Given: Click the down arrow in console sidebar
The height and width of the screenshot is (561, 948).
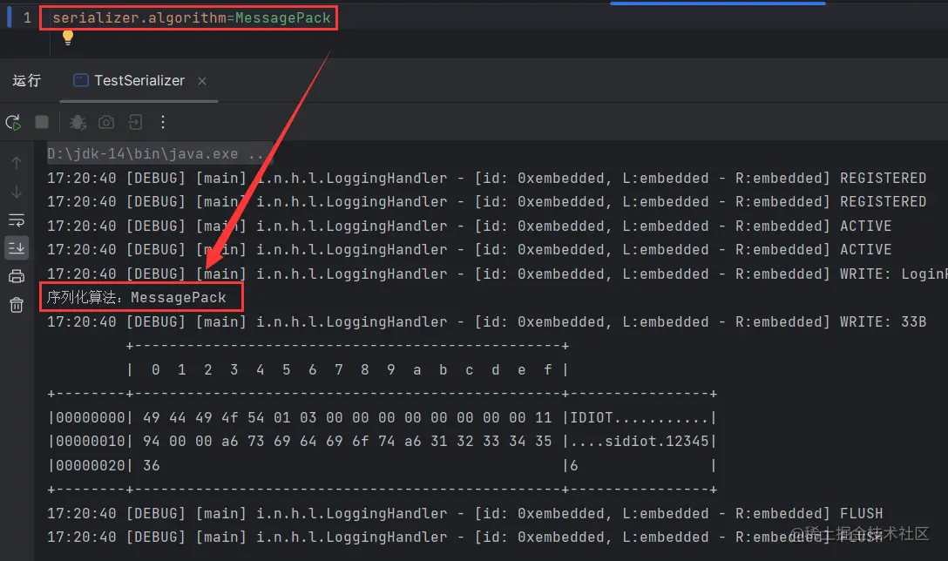Looking at the screenshot, I should [x=17, y=193].
